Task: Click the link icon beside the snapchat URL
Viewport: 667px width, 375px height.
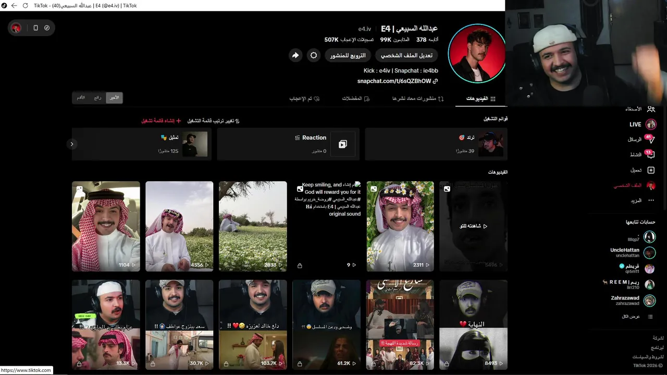Action: tap(436, 81)
